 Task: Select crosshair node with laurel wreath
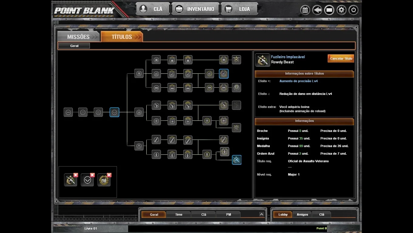click(224, 120)
